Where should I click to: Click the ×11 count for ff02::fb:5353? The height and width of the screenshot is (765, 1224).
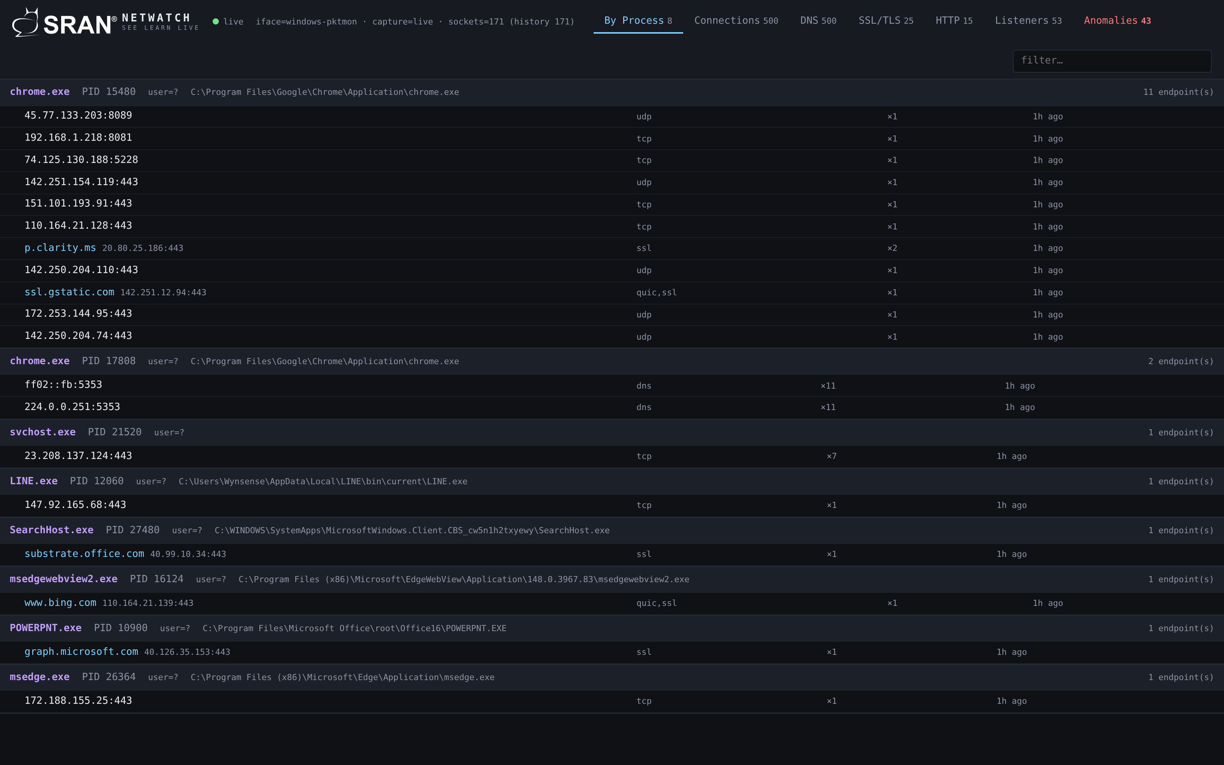pos(828,386)
